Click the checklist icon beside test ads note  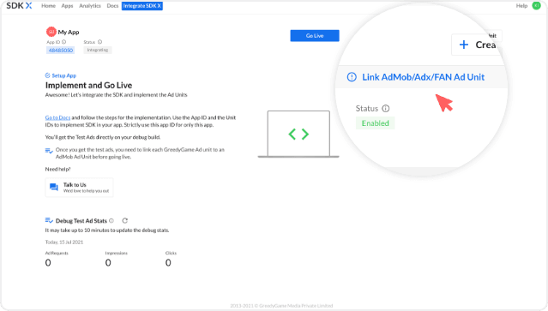(49, 151)
